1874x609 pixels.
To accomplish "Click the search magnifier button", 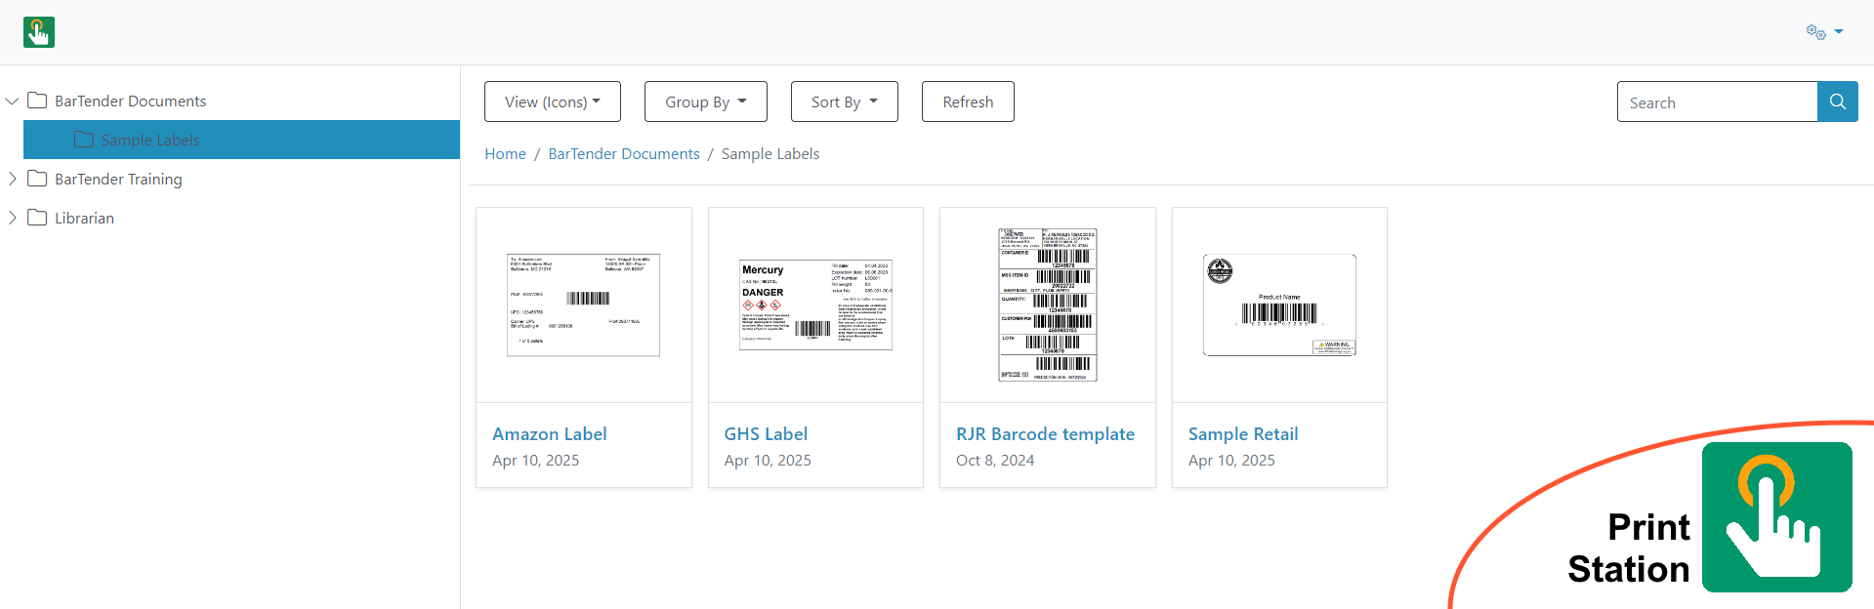I will pos(1837,101).
